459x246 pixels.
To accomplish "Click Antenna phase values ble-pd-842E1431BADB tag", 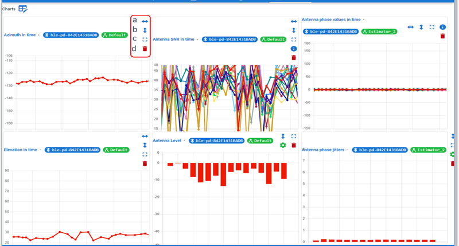I will point(331,32).
